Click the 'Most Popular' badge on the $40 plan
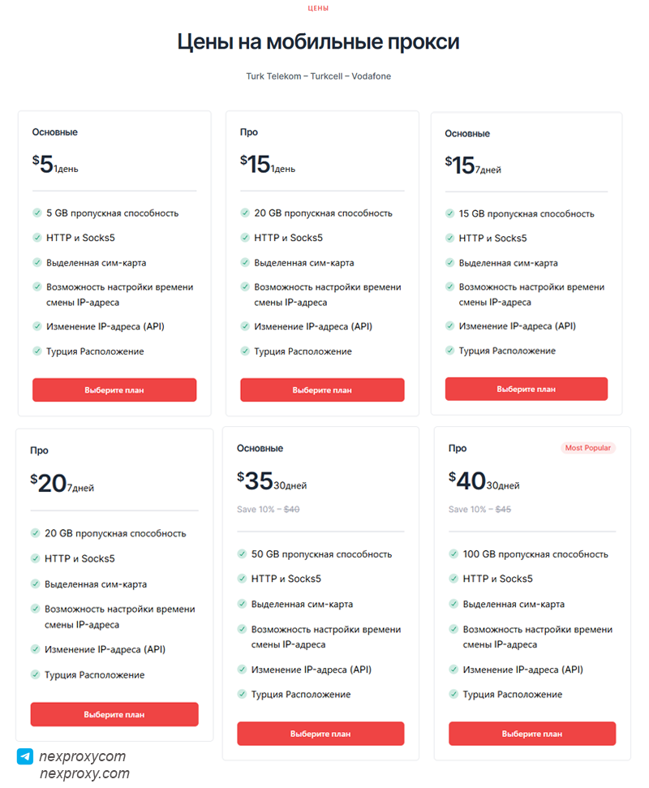This screenshot has height=788, width=649. pyautogui.click(x=588, y=447)
